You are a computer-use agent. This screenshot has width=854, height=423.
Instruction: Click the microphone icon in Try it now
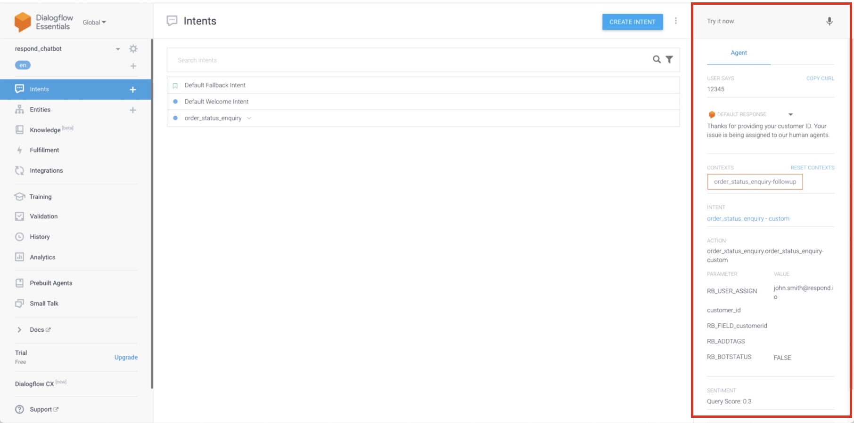point(829,21)
